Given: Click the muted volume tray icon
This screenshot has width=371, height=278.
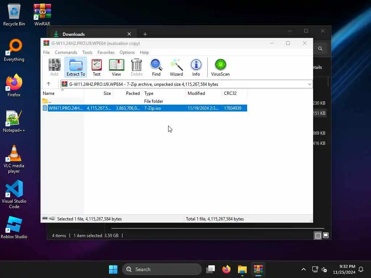Looking at the screenshot, I should point(324,269).
